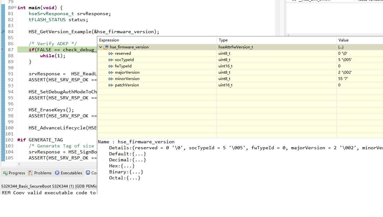This screenshot has height=217, width=383.
Task: Click the breakpoint marker on line 84
Action: 3,32
